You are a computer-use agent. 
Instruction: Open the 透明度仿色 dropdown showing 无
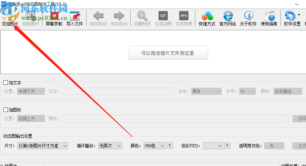(x=274, y=146)
